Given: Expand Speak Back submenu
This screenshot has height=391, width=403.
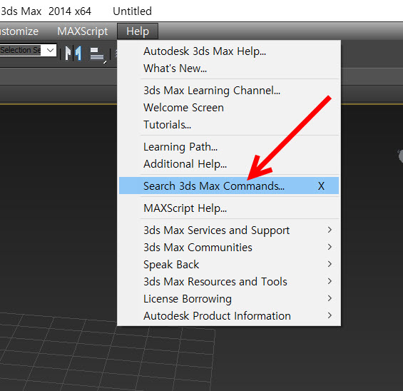Looking at the screenshot, I should click(x=229, y=265).
